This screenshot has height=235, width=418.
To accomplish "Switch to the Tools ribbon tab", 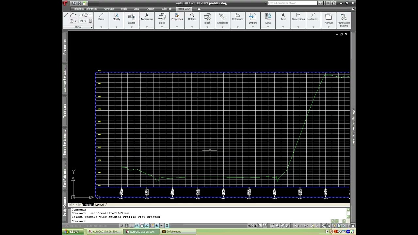I will pyautogui.click(x=124, y=9).
